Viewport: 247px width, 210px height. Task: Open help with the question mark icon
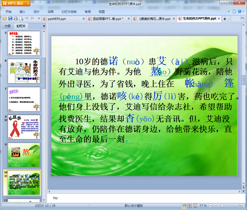coord(239,11)
